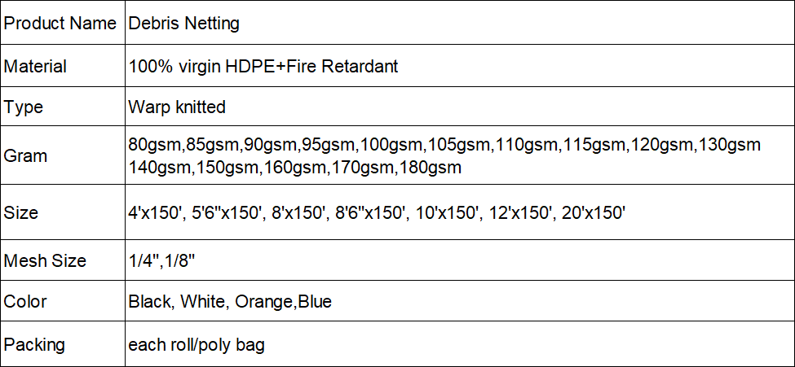Click the word "Black" in Color row
The height and width of the screenshot is (367, 795).
pyautogui.click(x=150, y=301)
